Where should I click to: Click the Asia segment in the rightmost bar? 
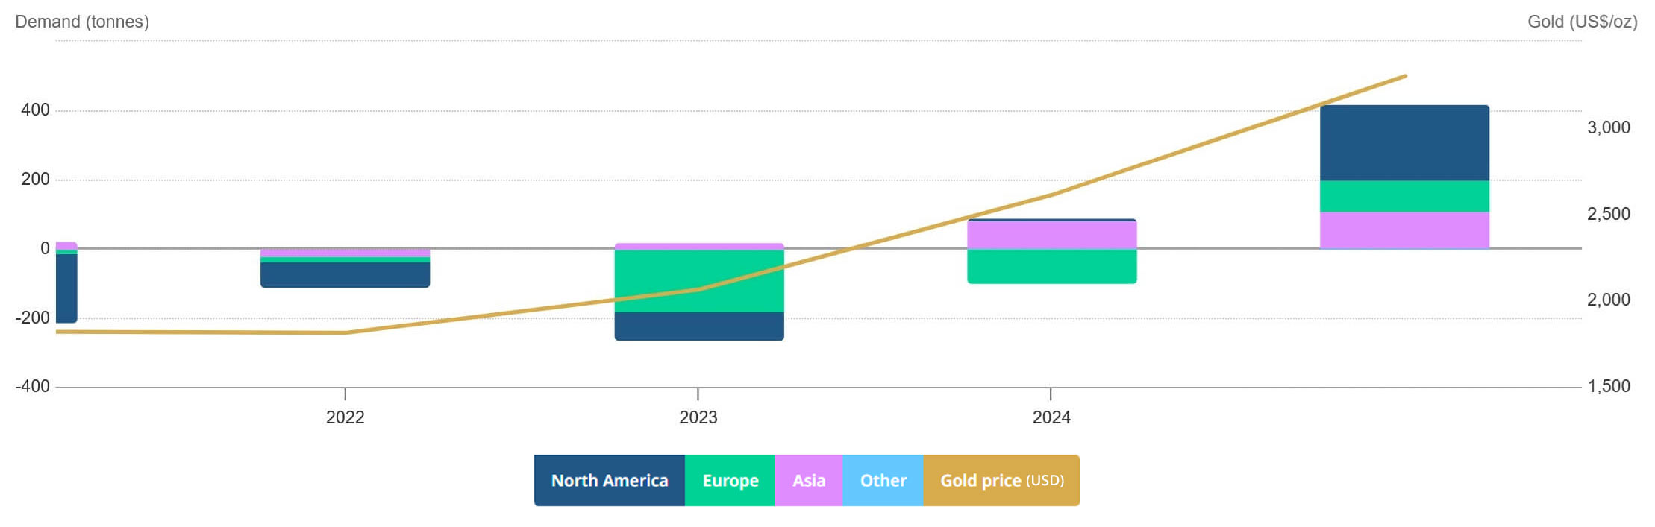[1404, 230]
